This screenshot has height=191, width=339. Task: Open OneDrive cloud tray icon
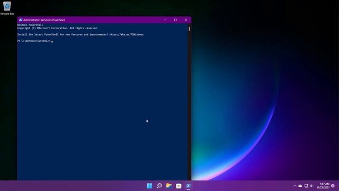point(300,186)
